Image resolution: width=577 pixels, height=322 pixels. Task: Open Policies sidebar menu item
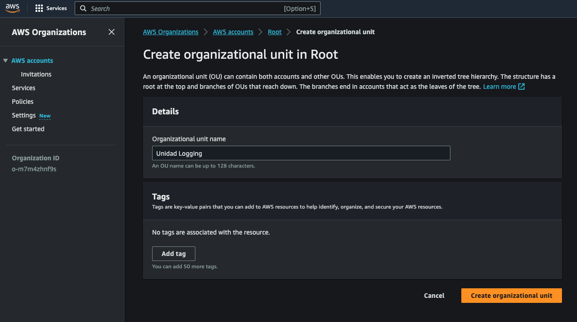[22, 102]
